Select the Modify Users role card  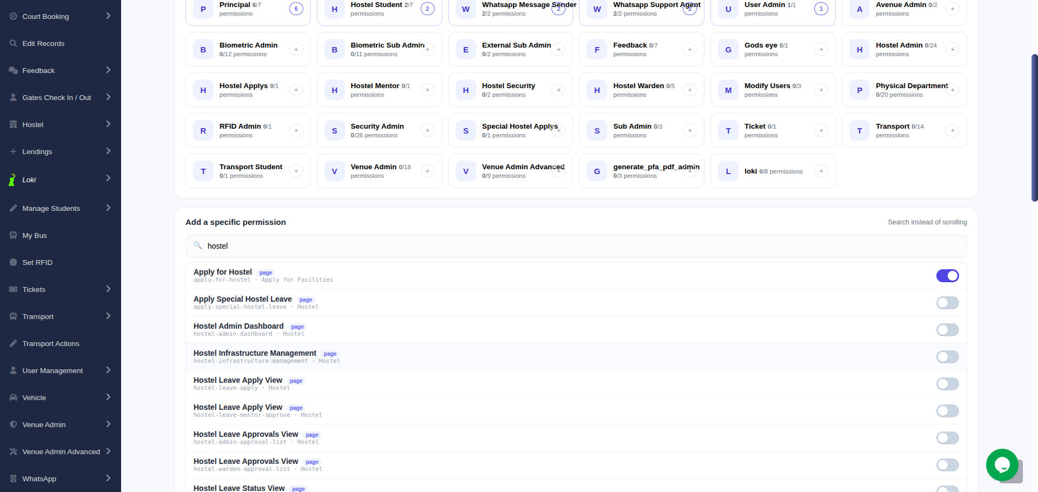[773, 90]
